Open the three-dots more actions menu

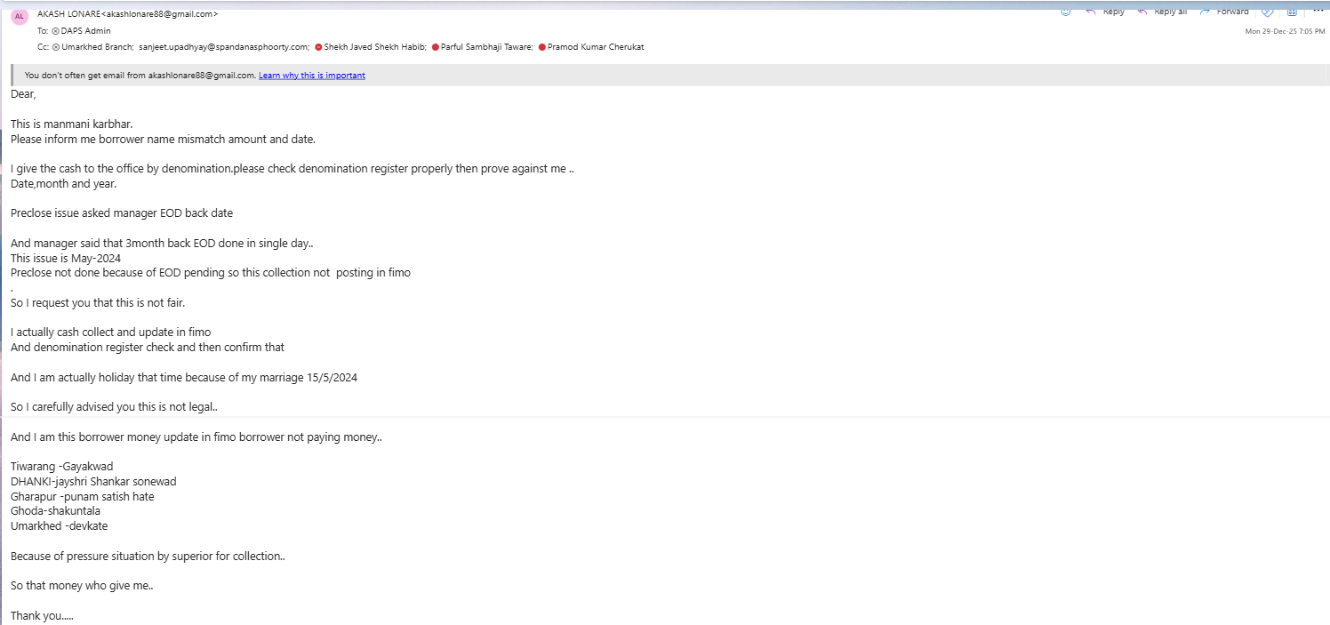(1318, 11)
